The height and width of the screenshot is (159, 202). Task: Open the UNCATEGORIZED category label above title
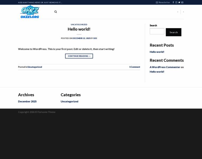pyautogui.click(x=79, y=25)
